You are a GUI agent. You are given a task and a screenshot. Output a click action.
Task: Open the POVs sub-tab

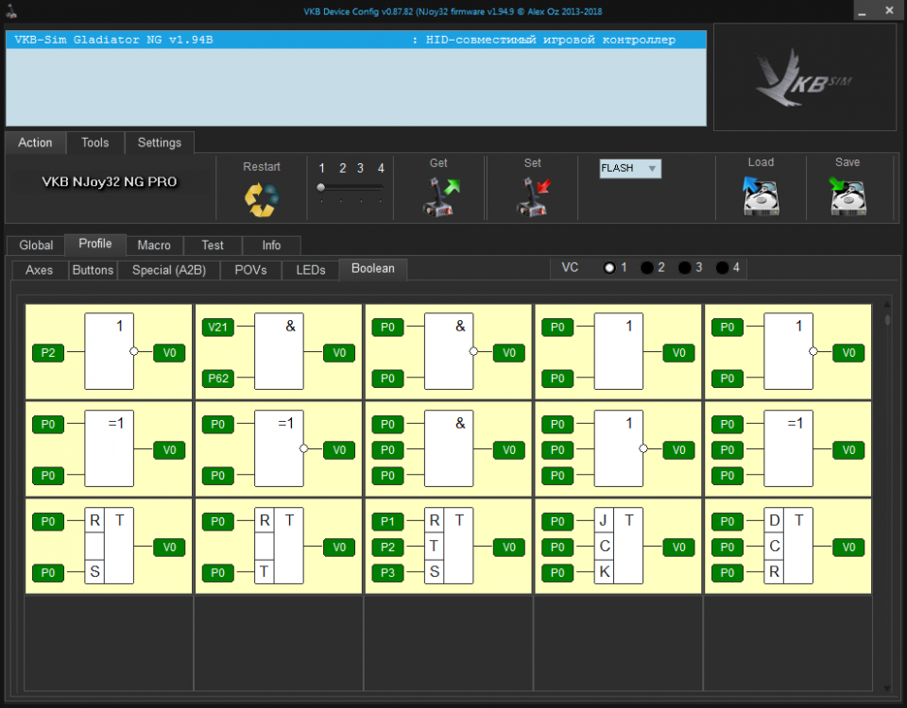point(250,270)
